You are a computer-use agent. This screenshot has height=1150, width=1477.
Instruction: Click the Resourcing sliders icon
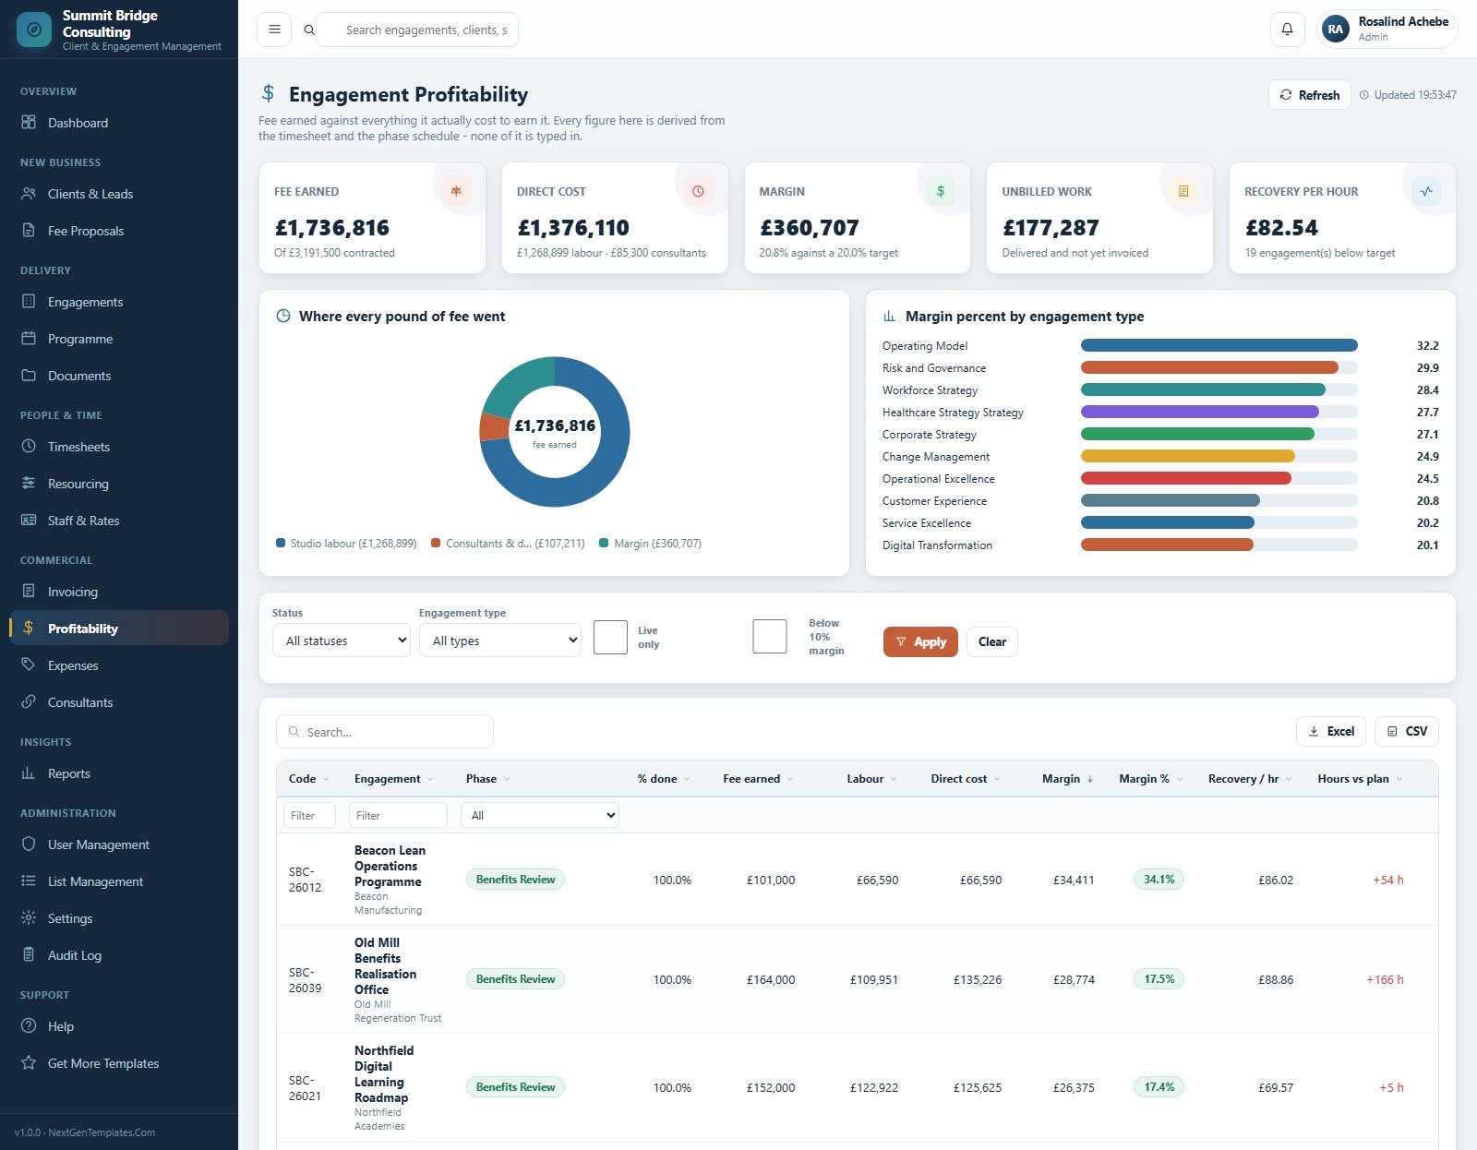click(29, 484)
